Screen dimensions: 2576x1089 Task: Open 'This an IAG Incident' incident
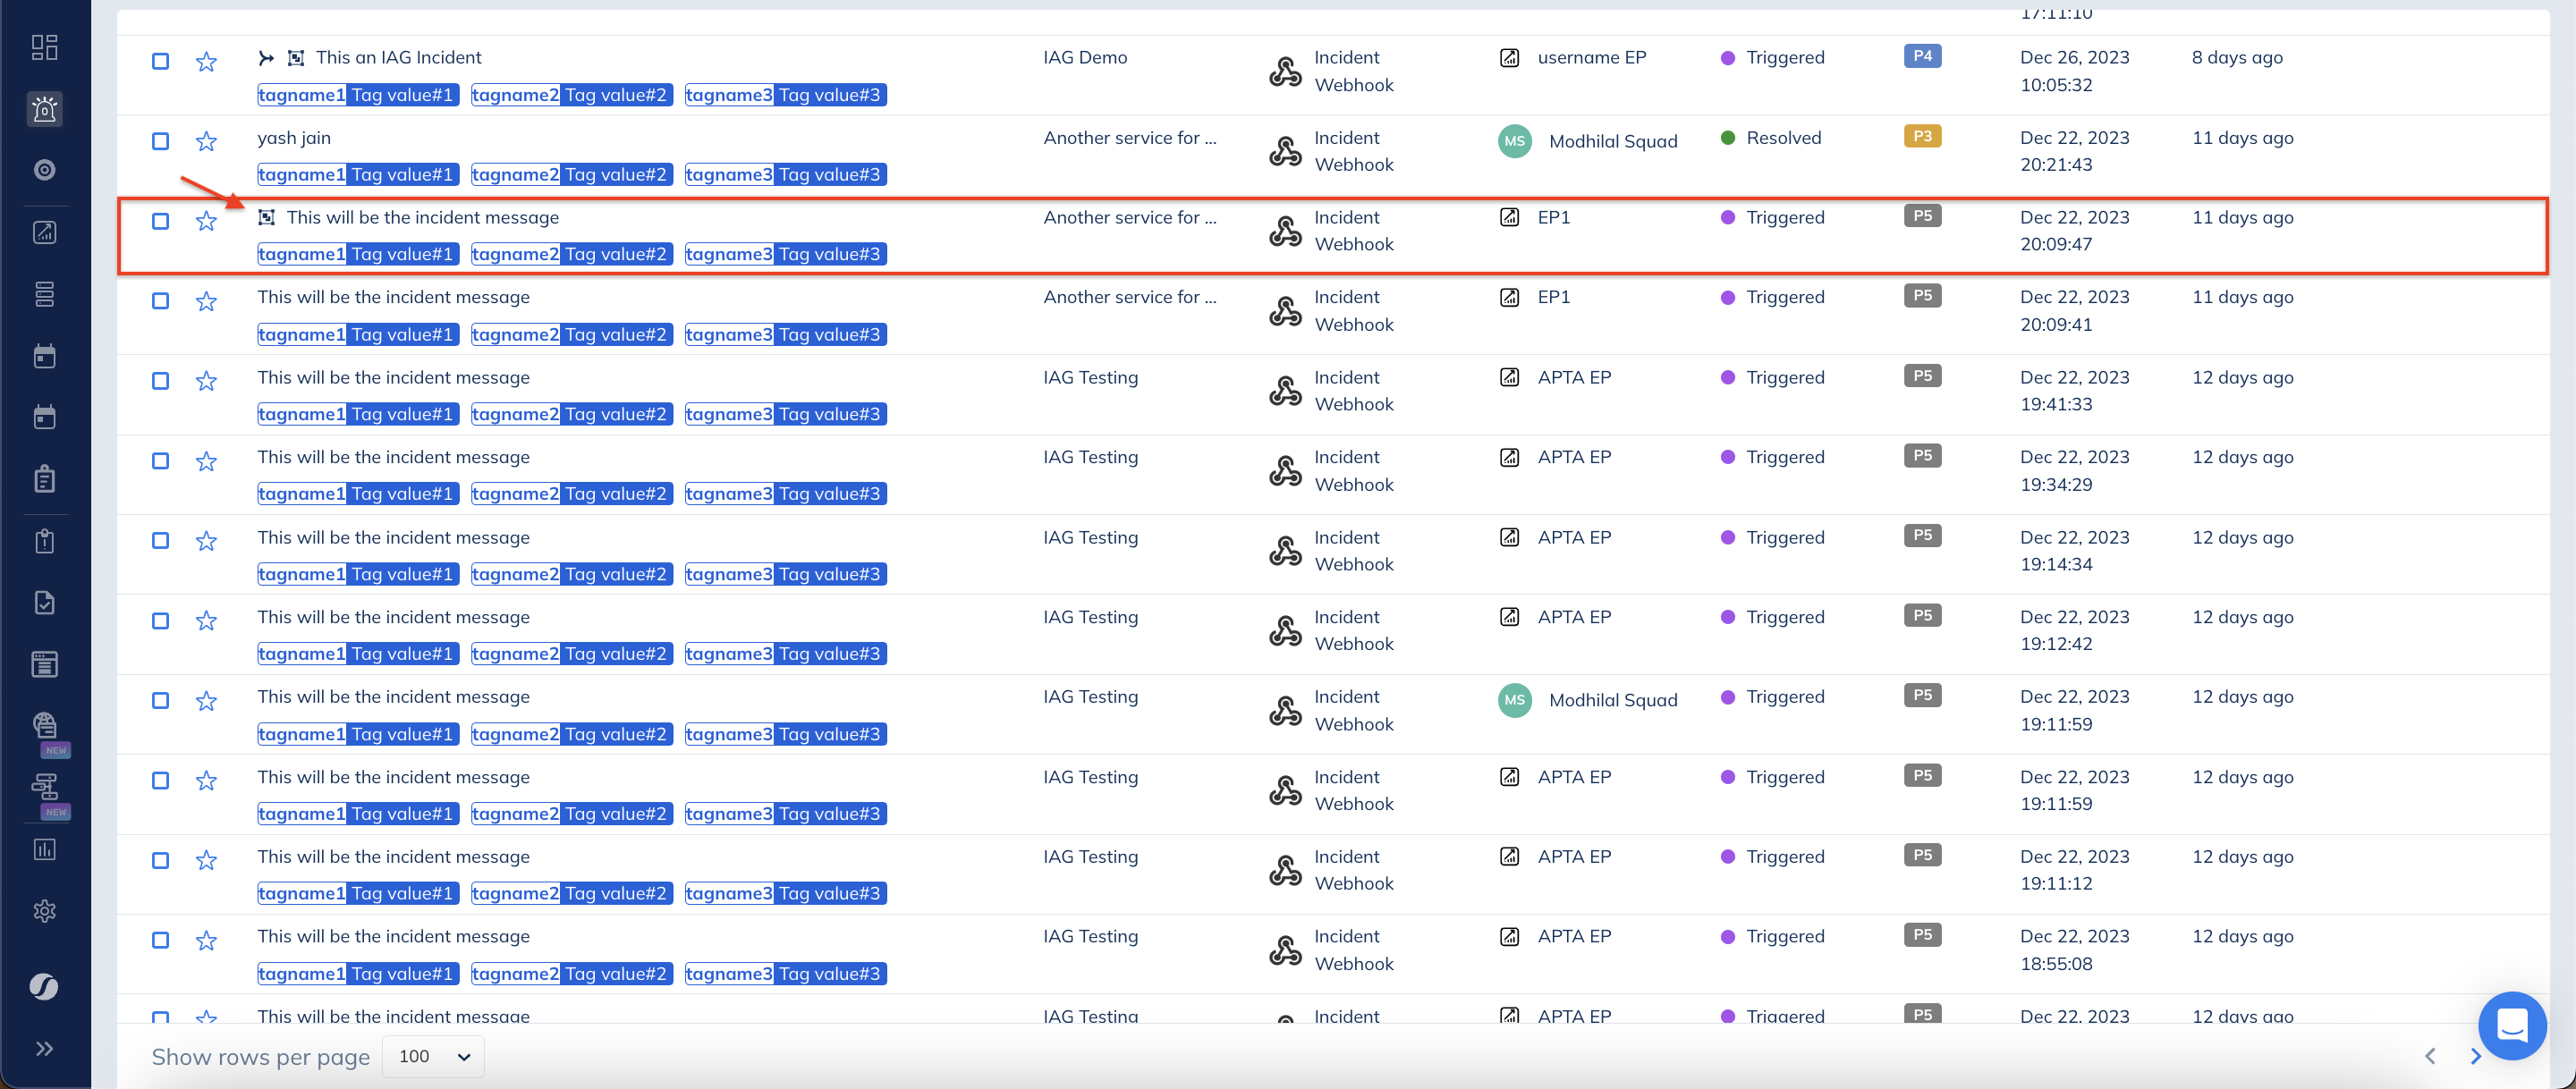tap(398, 58)
